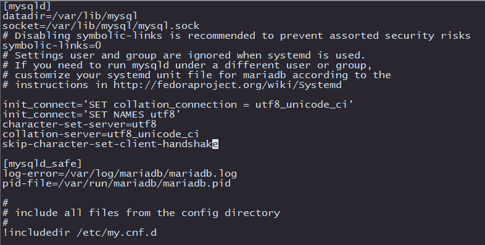Click the 'Disabling symbolic-links' comment line
This screenshot has width=485, height=245.
pyautogui.click(x=236, y=36)
